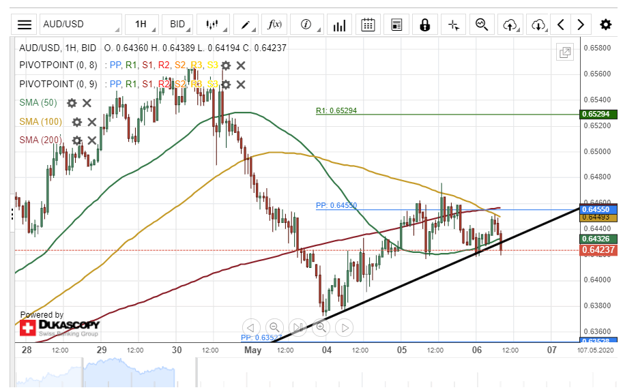Image resolution: width=623 pixels, height=390 pixels.
Task: Click the 06 date label on axis
Action: pos(477,350)
